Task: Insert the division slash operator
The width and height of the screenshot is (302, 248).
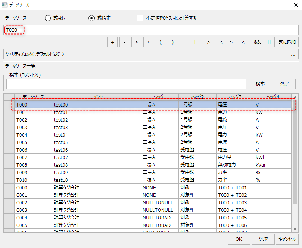Action: 148,42
